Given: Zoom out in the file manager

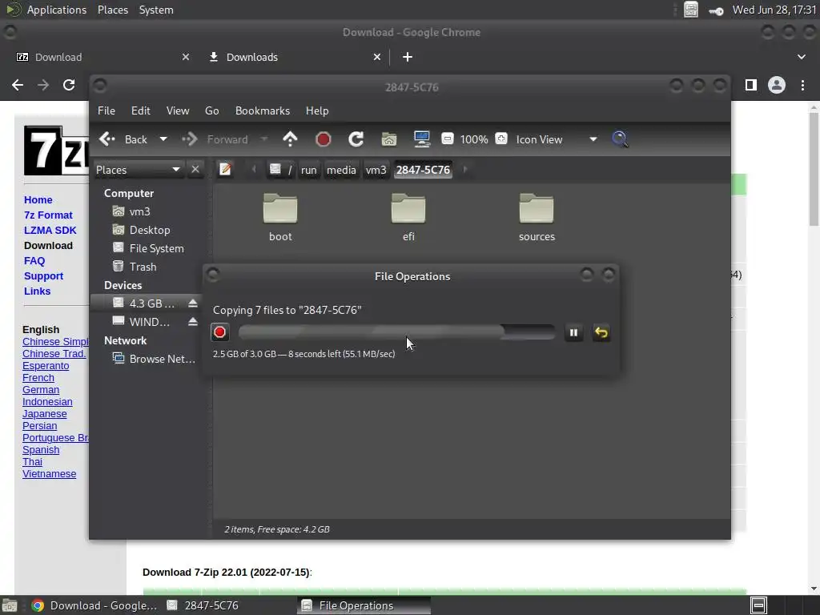Looking at the screenshot, I should pyautogui.click(x=447, y=139).
